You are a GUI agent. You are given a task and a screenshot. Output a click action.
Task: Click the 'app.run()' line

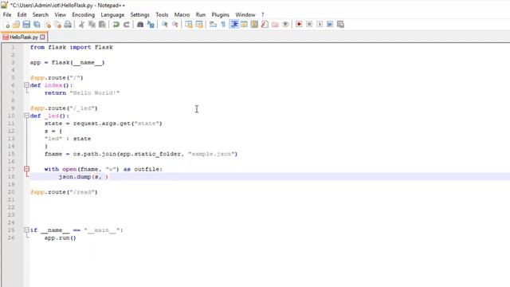(61, 238)
